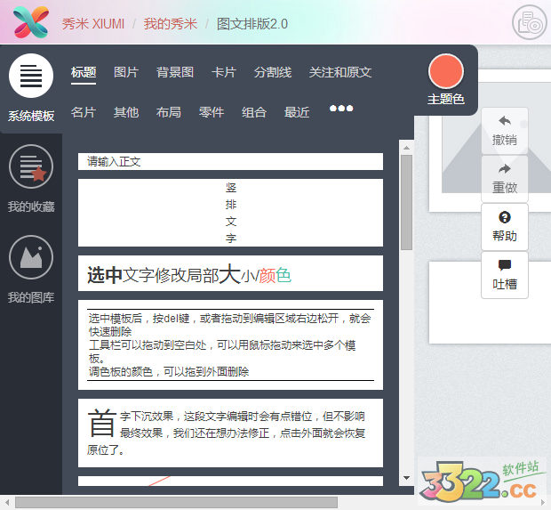Click the 撤销 undo button
551x510 pixels.
(x=505, y=131)
